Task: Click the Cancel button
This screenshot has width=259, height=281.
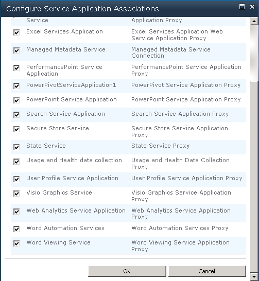Action: coord(207,271)
